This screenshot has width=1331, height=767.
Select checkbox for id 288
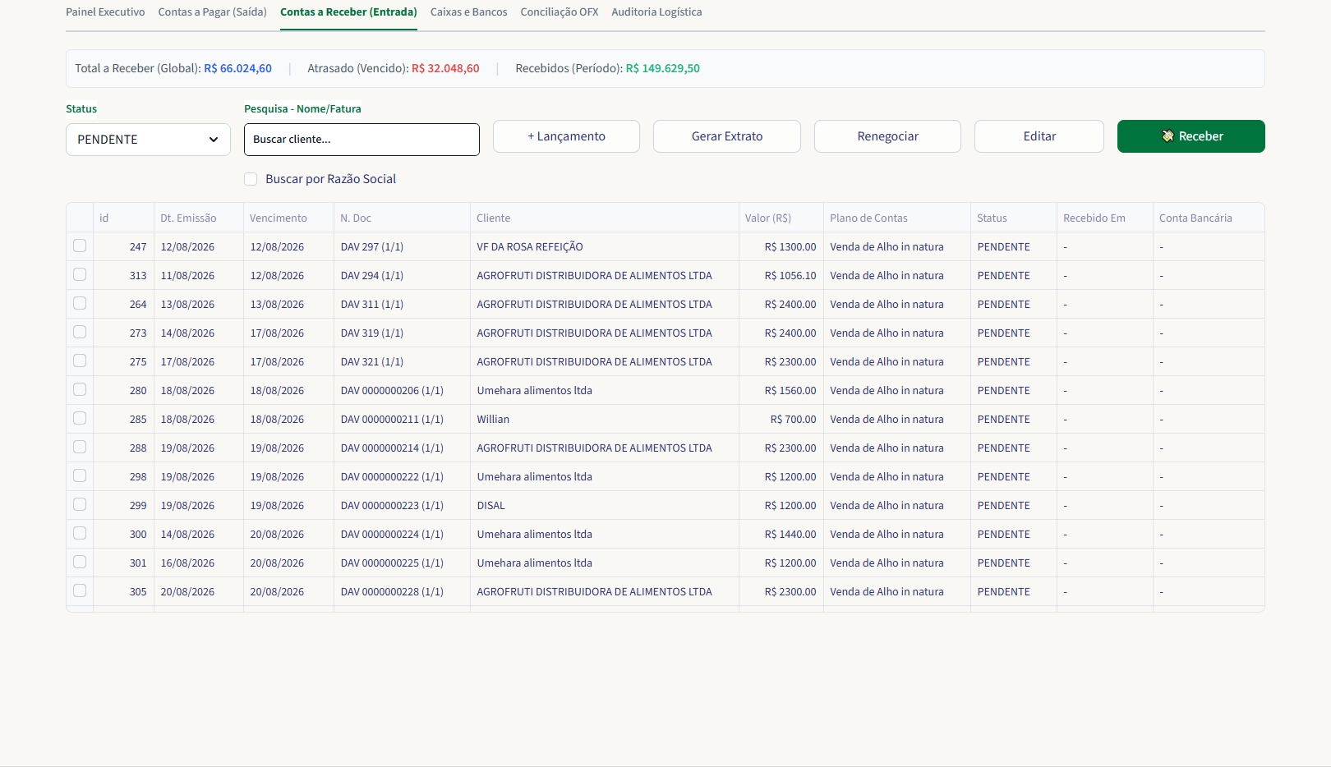(x=80, y=447)
